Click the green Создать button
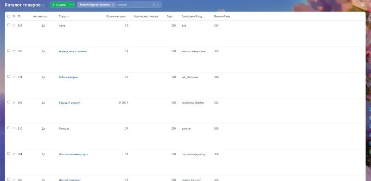Viewport: 371px width, 181px height. (x=59, y=5)
